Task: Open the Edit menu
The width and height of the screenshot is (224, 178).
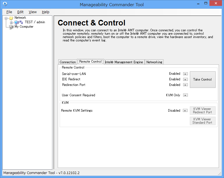Action: pyautogui.click(x=20, y=12)
